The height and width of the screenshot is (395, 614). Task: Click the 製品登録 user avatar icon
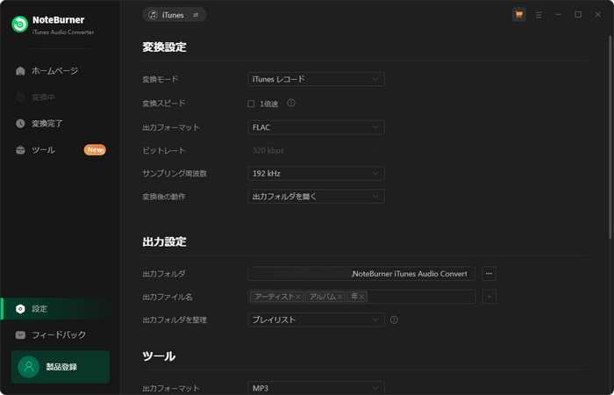(29, 367)
